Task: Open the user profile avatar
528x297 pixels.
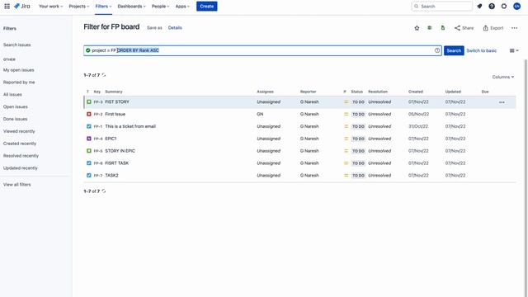Action: click(516, 6)
